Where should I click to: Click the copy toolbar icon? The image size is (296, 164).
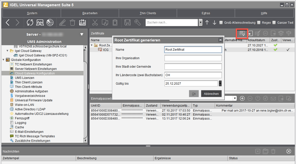coord(105,23)
